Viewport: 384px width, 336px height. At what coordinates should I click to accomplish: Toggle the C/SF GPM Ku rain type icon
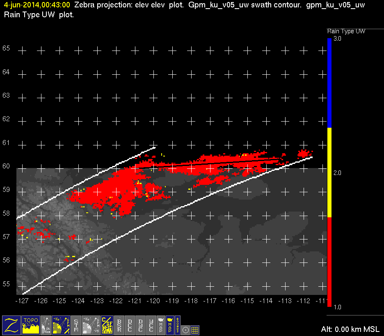(x=107, y=325)
